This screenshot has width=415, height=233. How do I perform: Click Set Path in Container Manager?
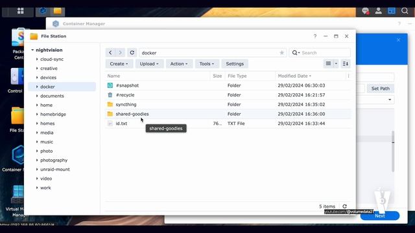click(381, 89)
